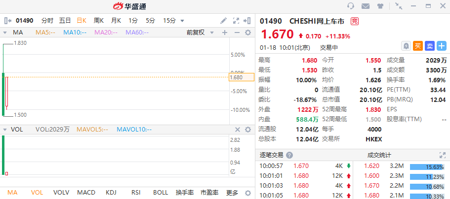450x199 pixels.
Task: Toggle BOLL indicator
Action: tap(161, 193)
